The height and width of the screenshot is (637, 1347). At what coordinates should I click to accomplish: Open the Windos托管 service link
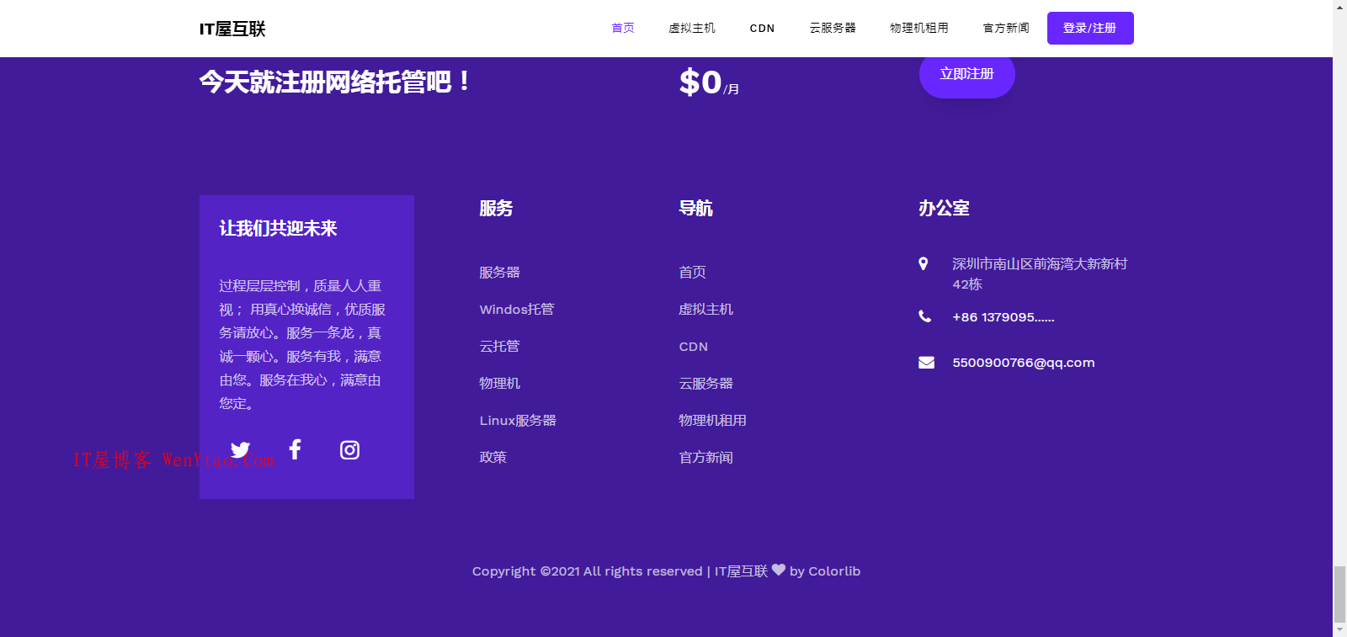tap(517, 310)
